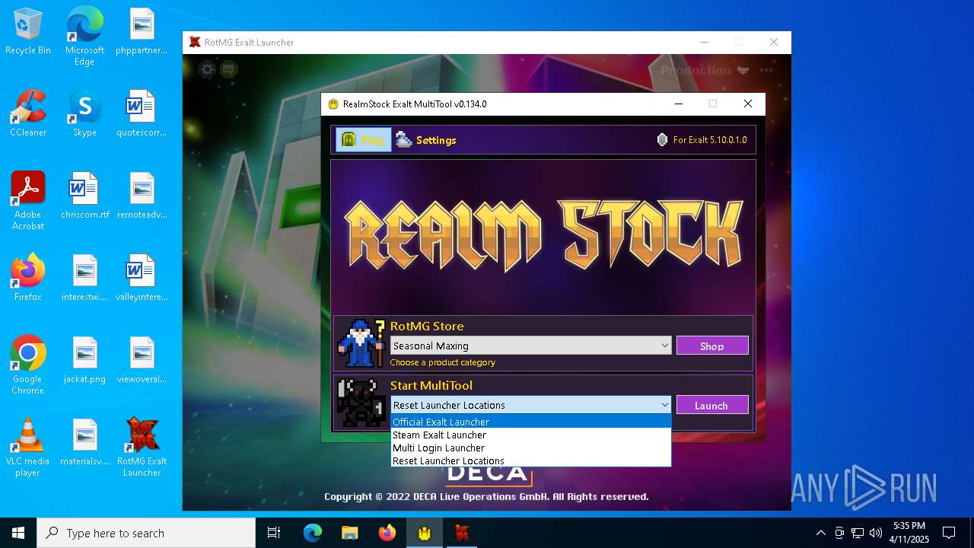The height and width of the screenshot is (548, 974).
Task: Open Microsoft Edge desktop shortcut
Action: [x=84, y=37]
